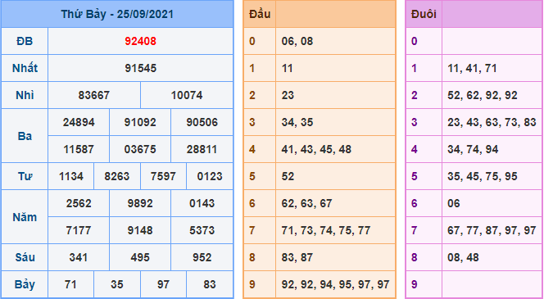
Task: Select the 'Năm' row label
Action: click(x=25, y=217)
